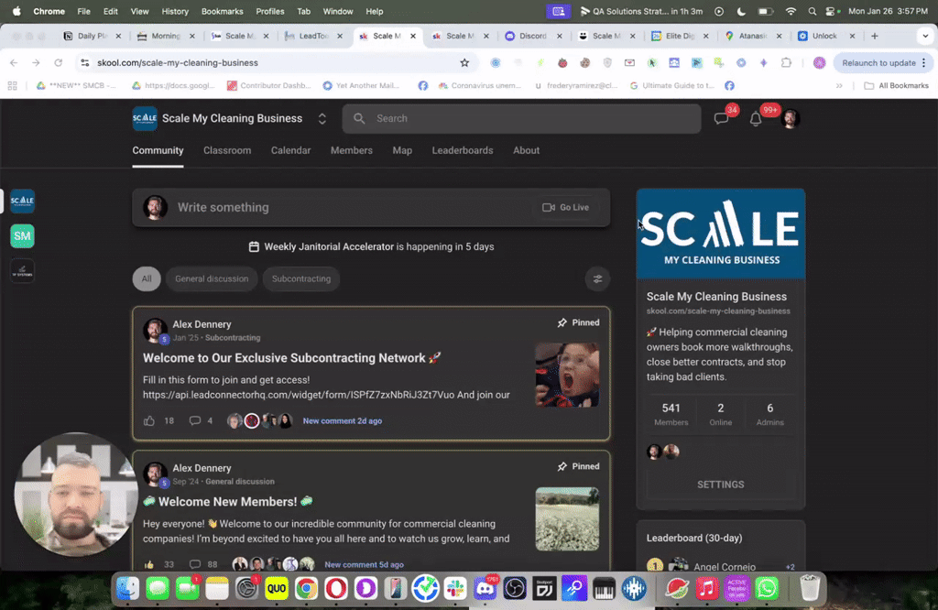Image resolution: width=938 pixels, height=610 pixels.
Task: Open the Subcontracting post thumbnail image
Action: pos(566,375)
